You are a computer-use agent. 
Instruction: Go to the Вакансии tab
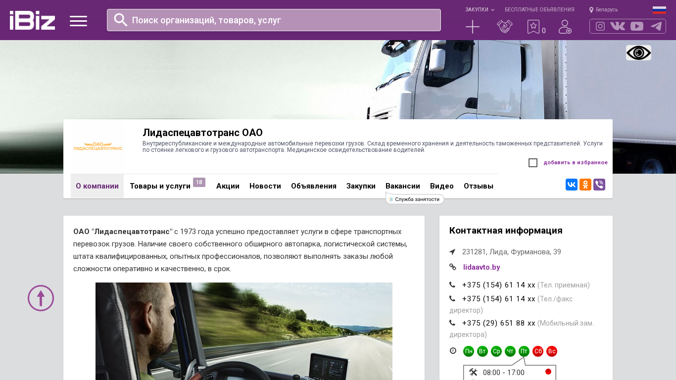tap(403, 186)
